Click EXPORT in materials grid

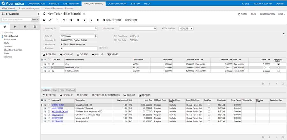[x=144, y=95]
